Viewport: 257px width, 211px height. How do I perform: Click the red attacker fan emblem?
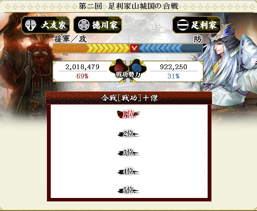pos(119,67)
